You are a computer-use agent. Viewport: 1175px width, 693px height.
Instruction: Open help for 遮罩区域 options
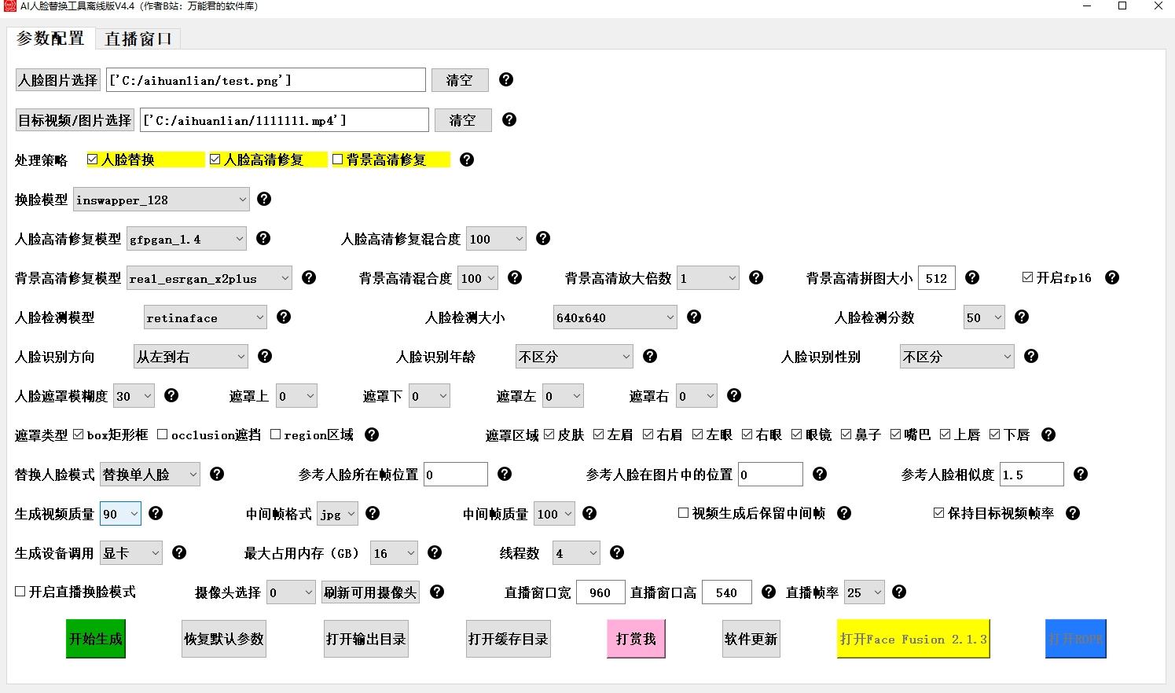tap(1048, 434)
